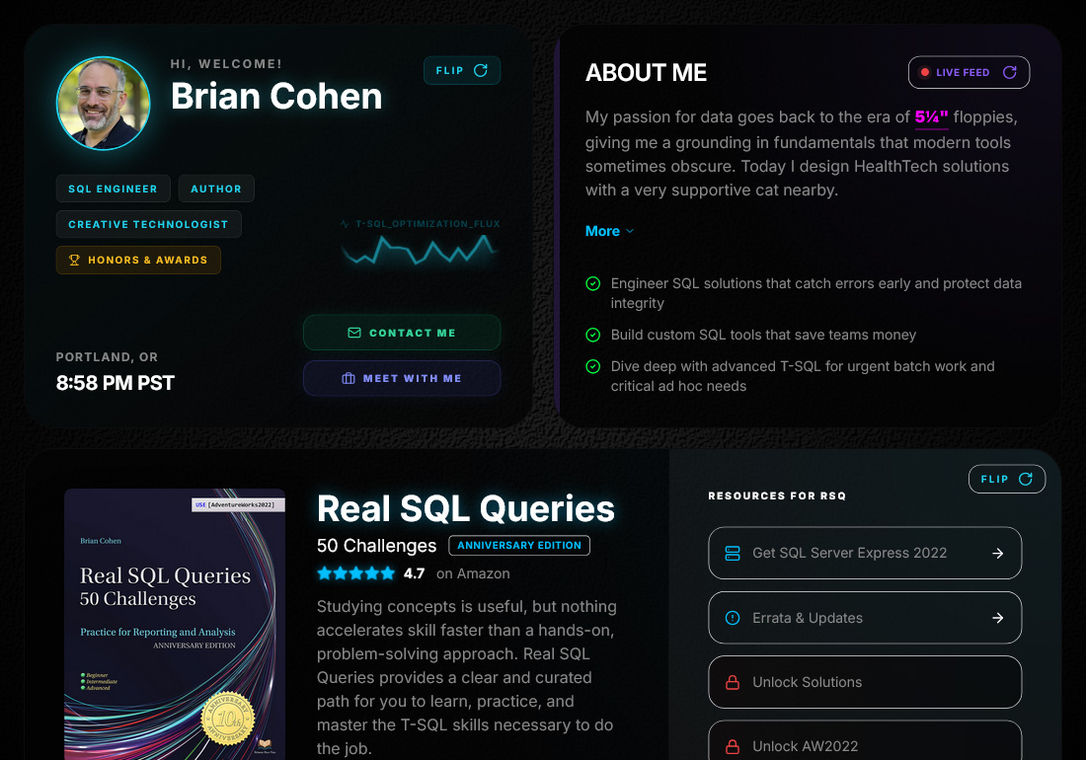
Task: Click the five-star rating next to 4.7
Action: (355, 572)
